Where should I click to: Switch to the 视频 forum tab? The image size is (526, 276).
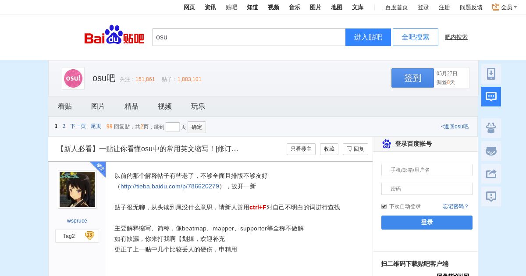tap(165, 106)
